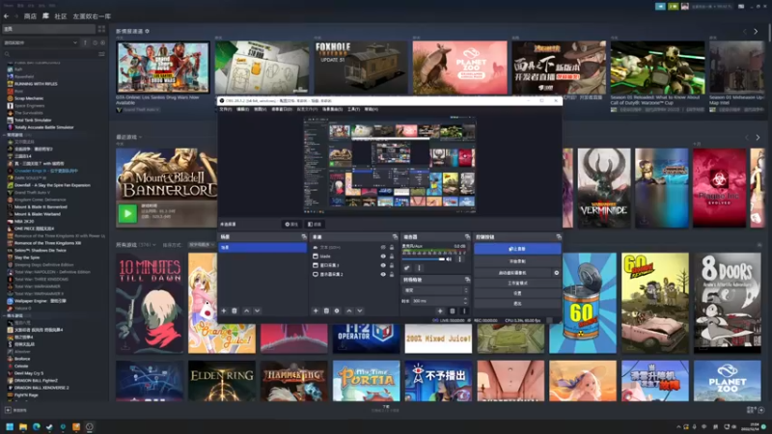
Task: Toggle visibility of window capture 3 source
Action: coord(383,265)
